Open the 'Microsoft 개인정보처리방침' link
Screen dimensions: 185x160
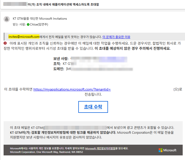(x=100, y=148)
